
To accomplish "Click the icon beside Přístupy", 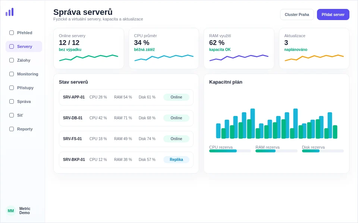I will (12, 88).
